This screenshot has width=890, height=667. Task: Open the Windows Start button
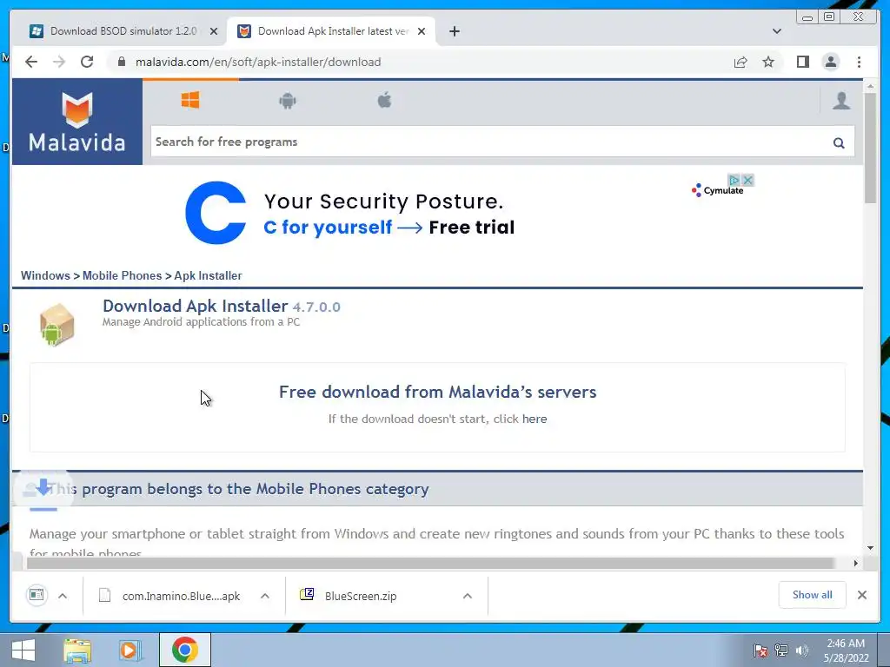tap(23, 650)
